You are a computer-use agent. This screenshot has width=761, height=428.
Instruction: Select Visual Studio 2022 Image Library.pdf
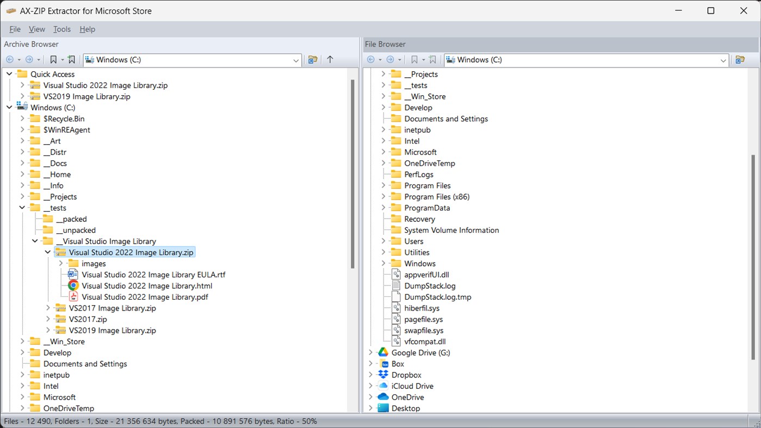(144, 296)
